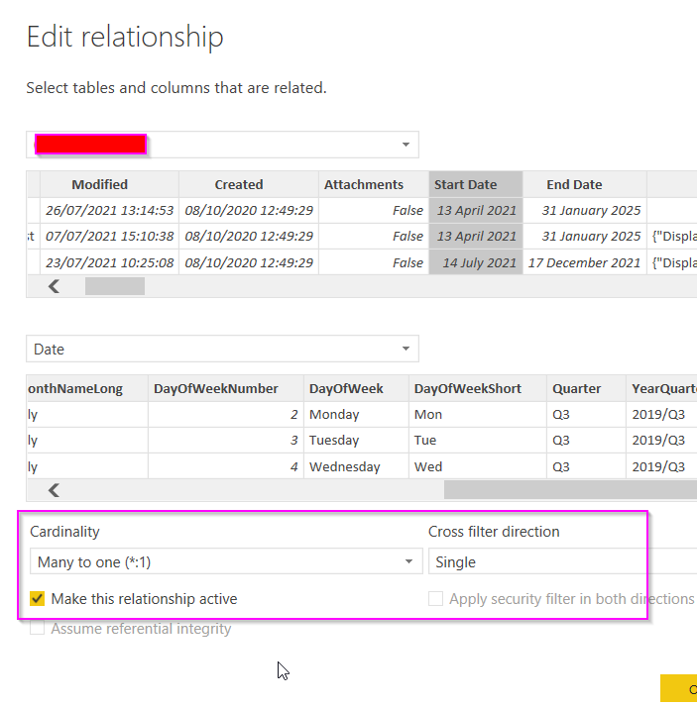Select the End Date column header
This screenshot has width=697, height=706.
coord(585,184)
